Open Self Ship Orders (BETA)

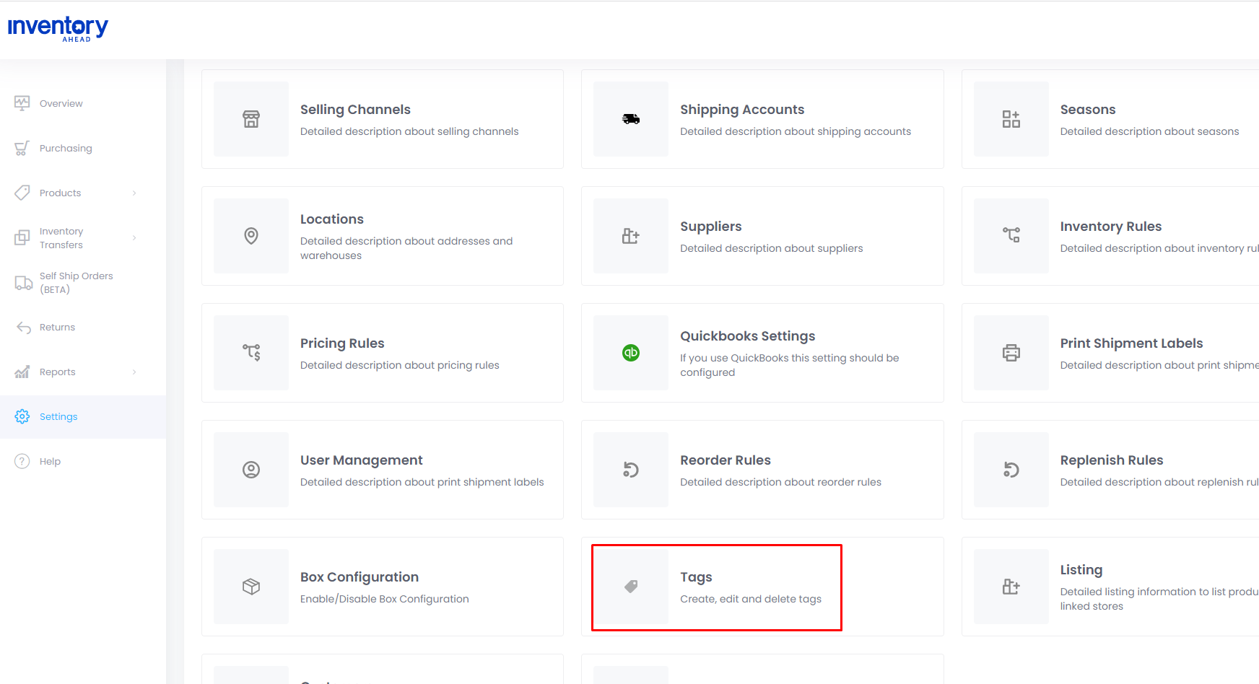[77, 282]
